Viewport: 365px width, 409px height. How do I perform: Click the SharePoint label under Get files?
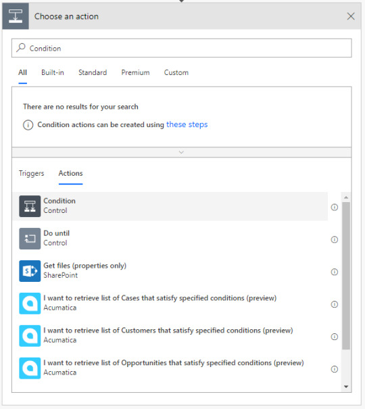coord(60,275)
